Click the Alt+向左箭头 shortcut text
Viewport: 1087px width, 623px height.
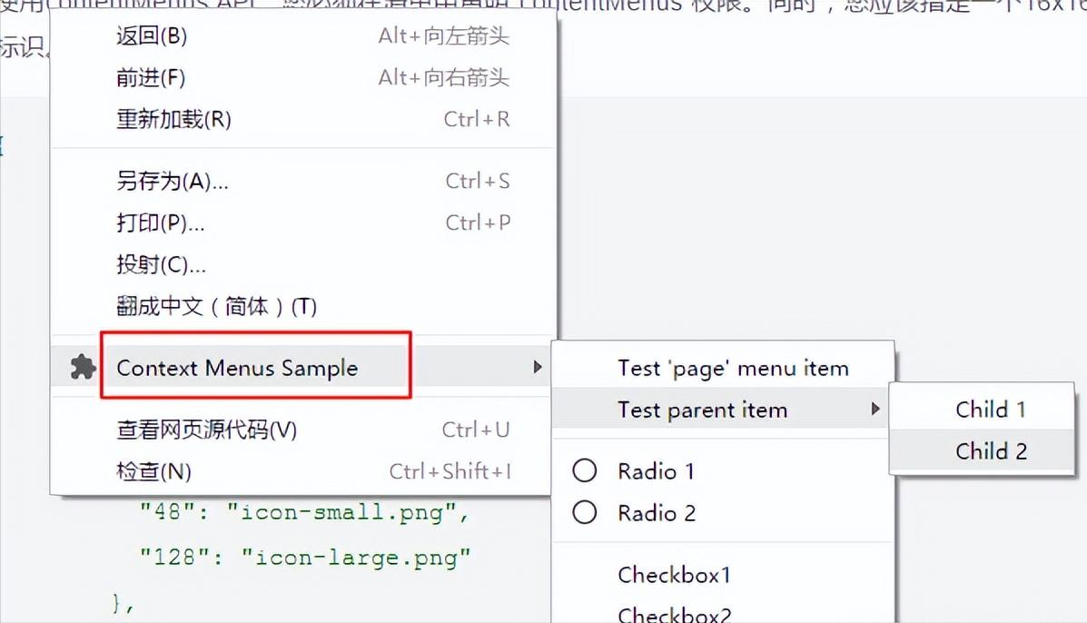[x=444, y=36]
